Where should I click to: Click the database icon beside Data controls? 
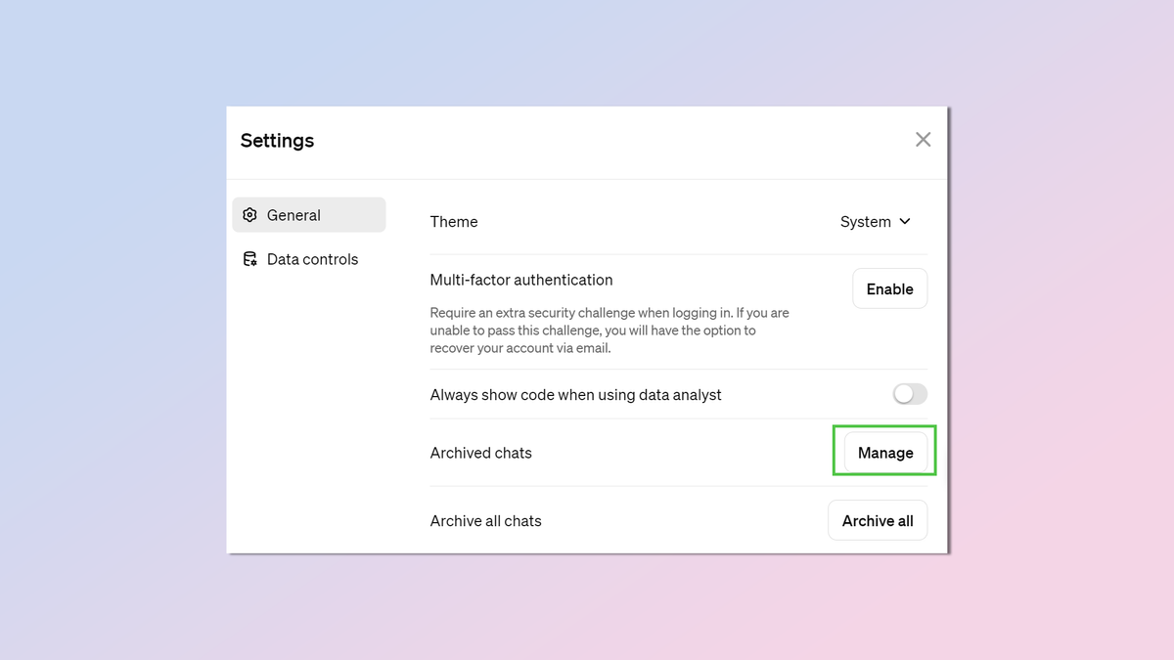click(x=249, y=259)
